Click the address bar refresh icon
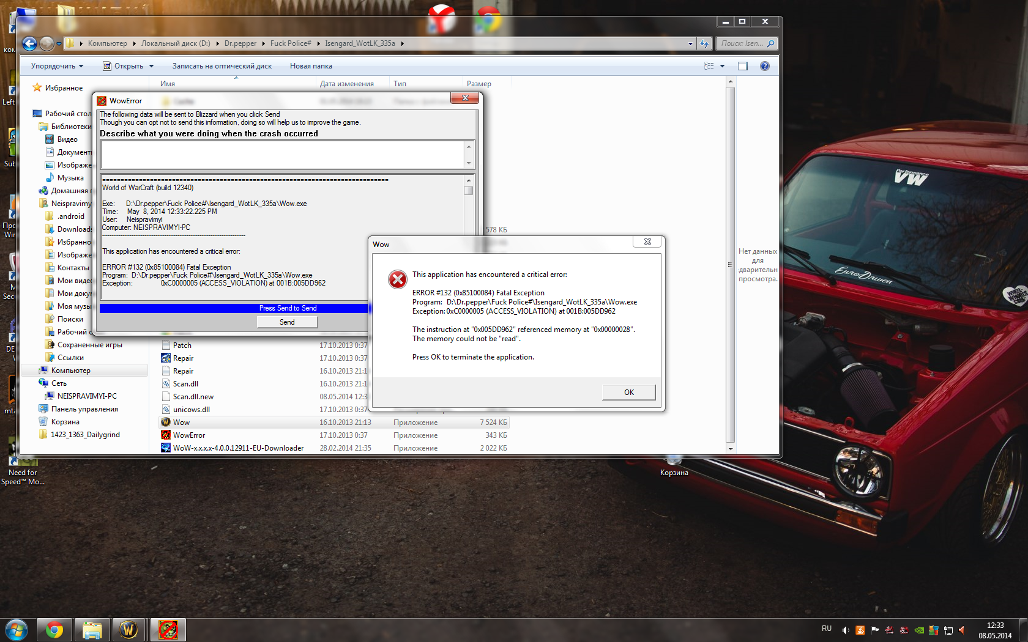This screenshot has height=642, width=1028. point(704,43)
